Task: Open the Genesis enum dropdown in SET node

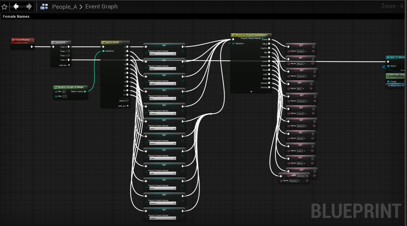Action: [162, 203]
